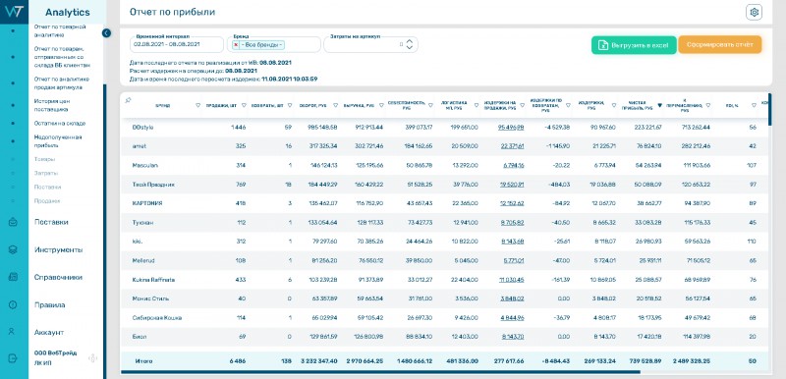This screenshot has height=379, width=786.
Task: Open filter on the Издержки, руб column
Action: (x=613, y=106)
